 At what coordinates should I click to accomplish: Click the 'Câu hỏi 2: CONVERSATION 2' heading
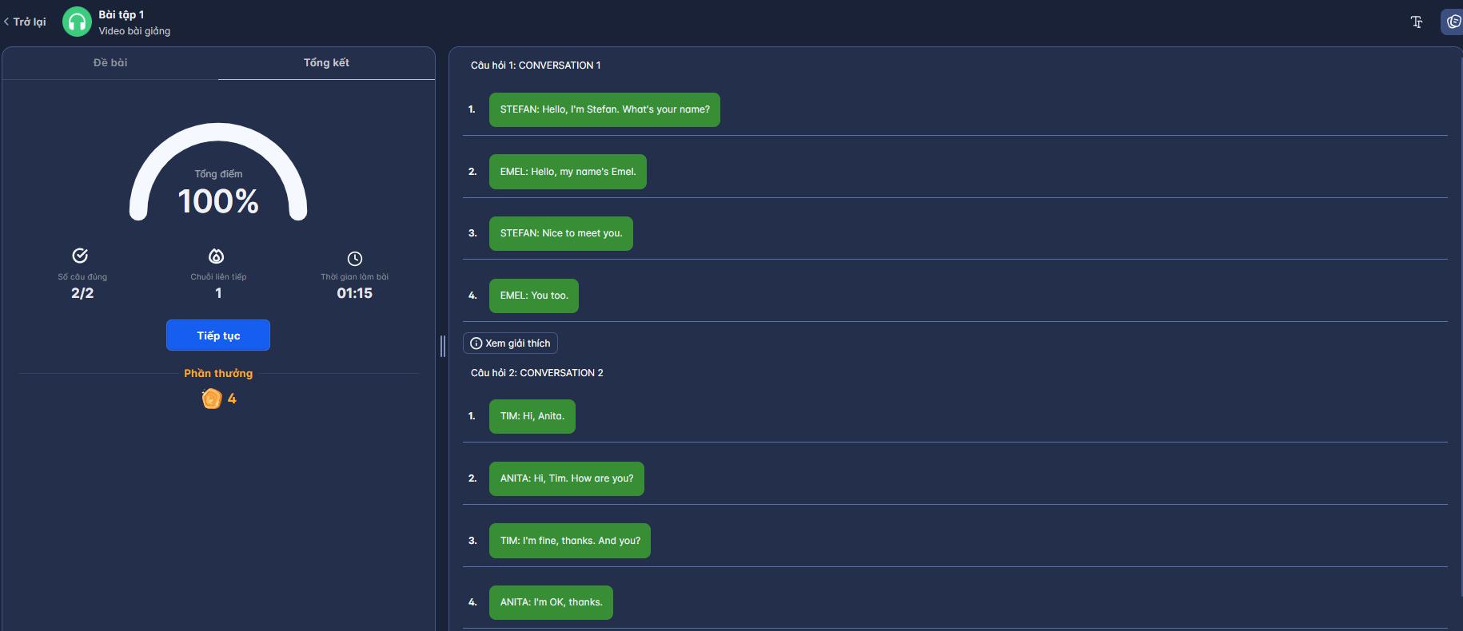(536, 373)
